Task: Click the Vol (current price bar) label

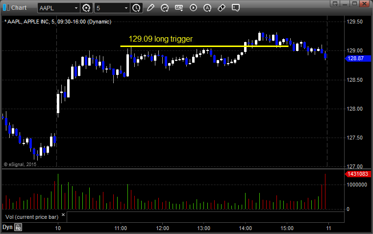Action: pos(32,217)
